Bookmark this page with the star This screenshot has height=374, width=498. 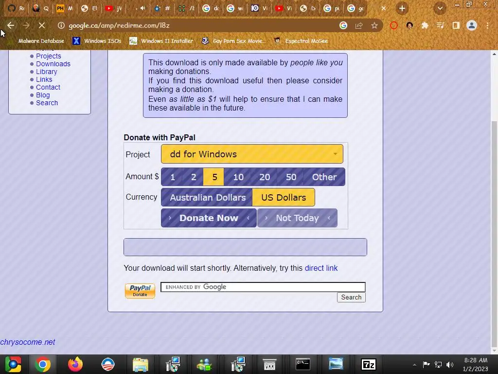(374, 25)
